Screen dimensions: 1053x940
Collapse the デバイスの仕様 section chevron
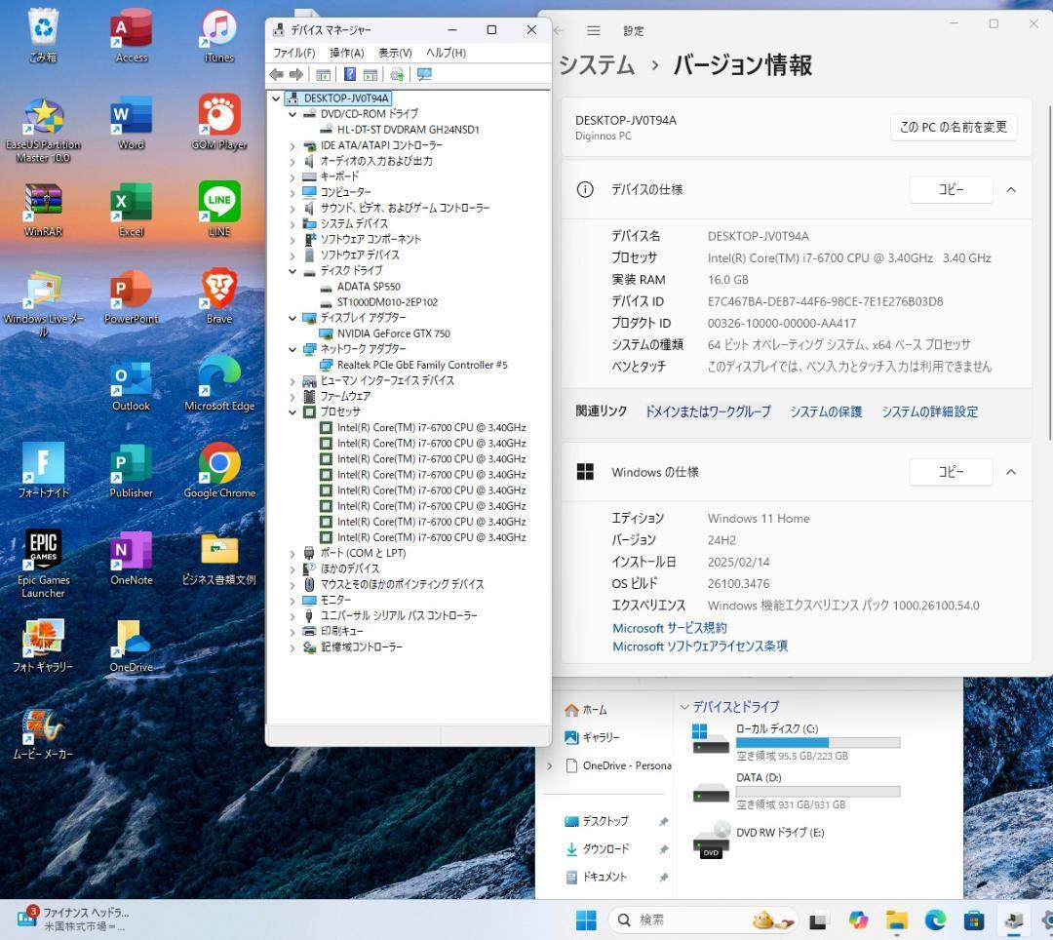(1011, 190)
